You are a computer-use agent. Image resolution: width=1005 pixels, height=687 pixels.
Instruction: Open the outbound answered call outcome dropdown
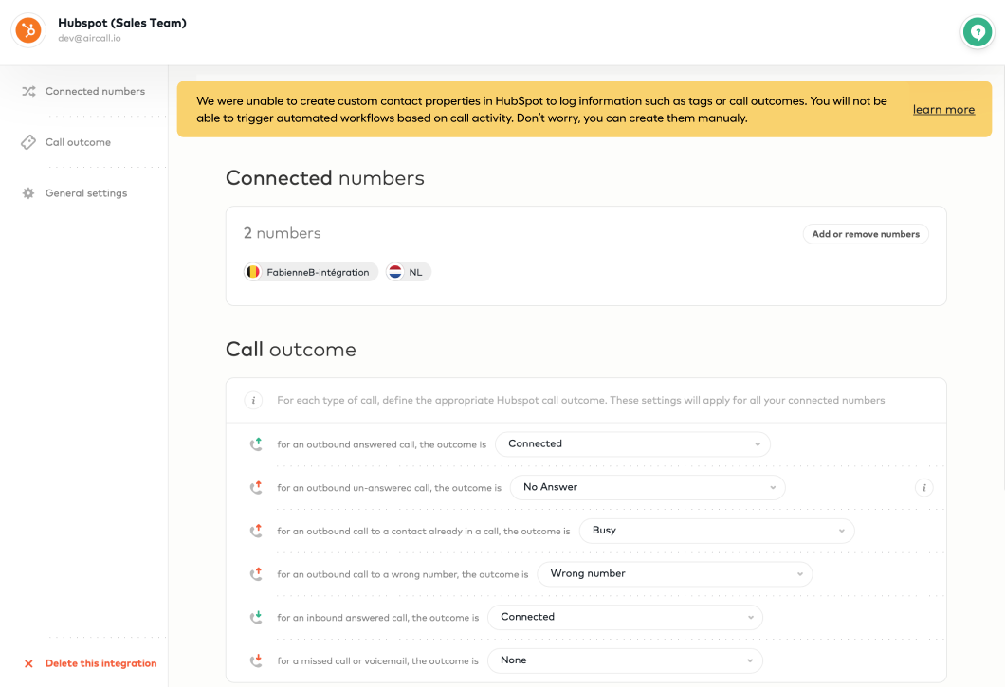click(x=632, y=444)
